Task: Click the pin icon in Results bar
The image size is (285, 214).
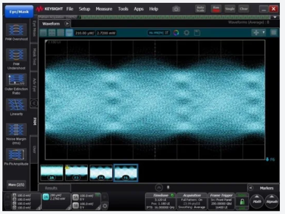Action: tap(168, 188)
